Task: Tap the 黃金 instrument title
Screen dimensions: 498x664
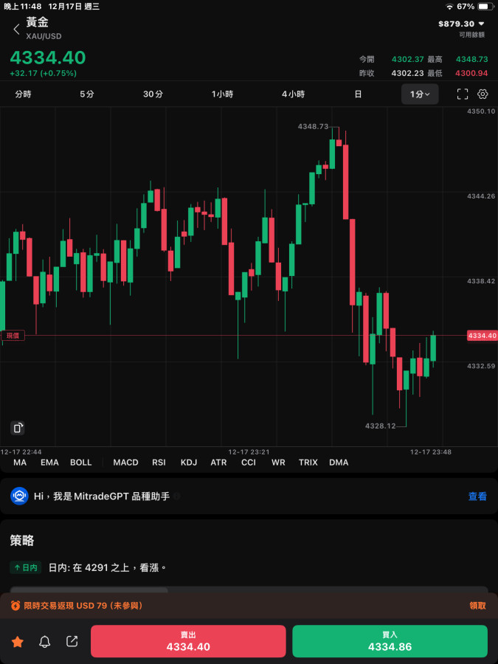Action: (x=38, y=22)
